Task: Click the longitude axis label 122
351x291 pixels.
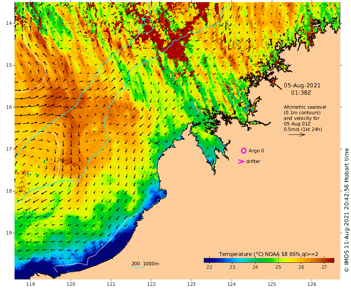Action: point(151,284)
